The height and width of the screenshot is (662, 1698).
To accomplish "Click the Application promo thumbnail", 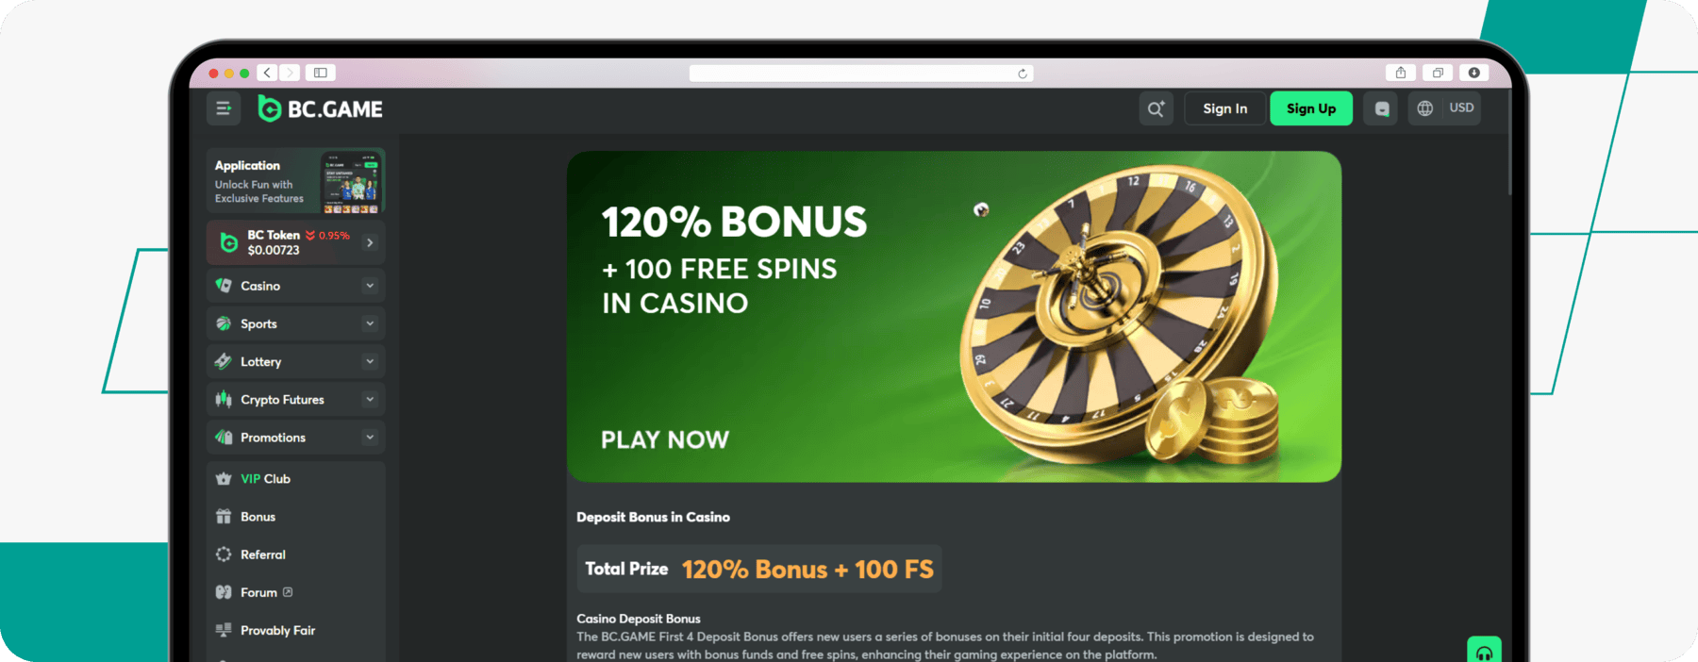I will [351, 181].
